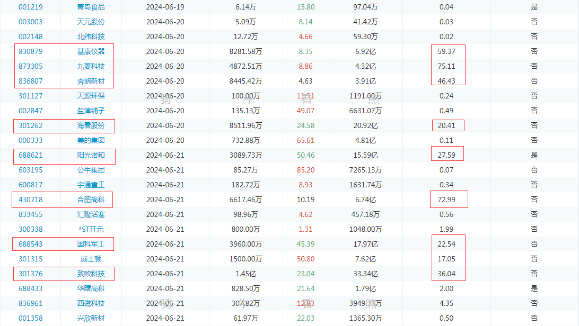
Task: Open stock code 301376
Action: pos(31,274)
